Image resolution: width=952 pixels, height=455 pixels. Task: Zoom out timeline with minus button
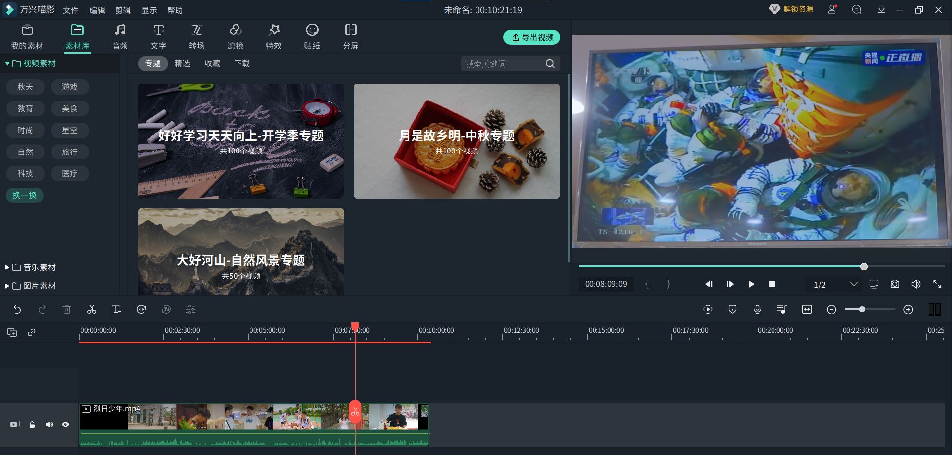coord(832,310)
